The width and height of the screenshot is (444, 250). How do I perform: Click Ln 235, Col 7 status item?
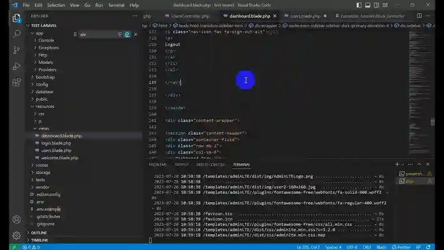pos(308,247)
